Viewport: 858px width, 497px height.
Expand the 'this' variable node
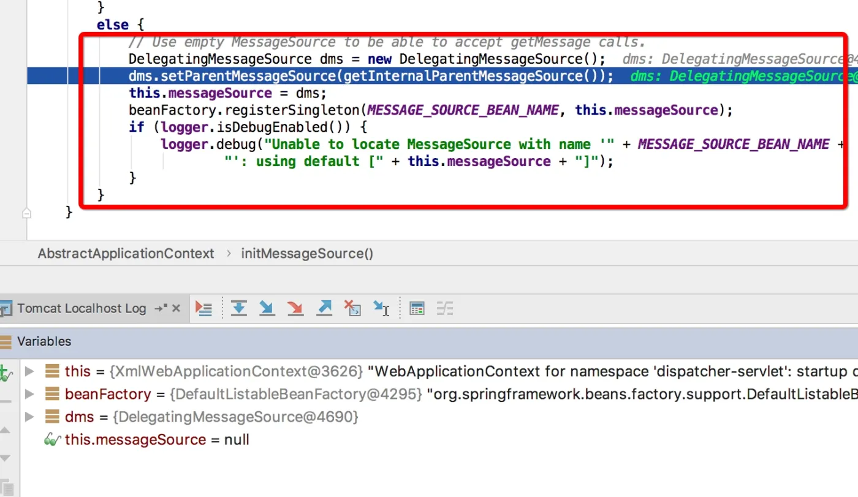29,371
